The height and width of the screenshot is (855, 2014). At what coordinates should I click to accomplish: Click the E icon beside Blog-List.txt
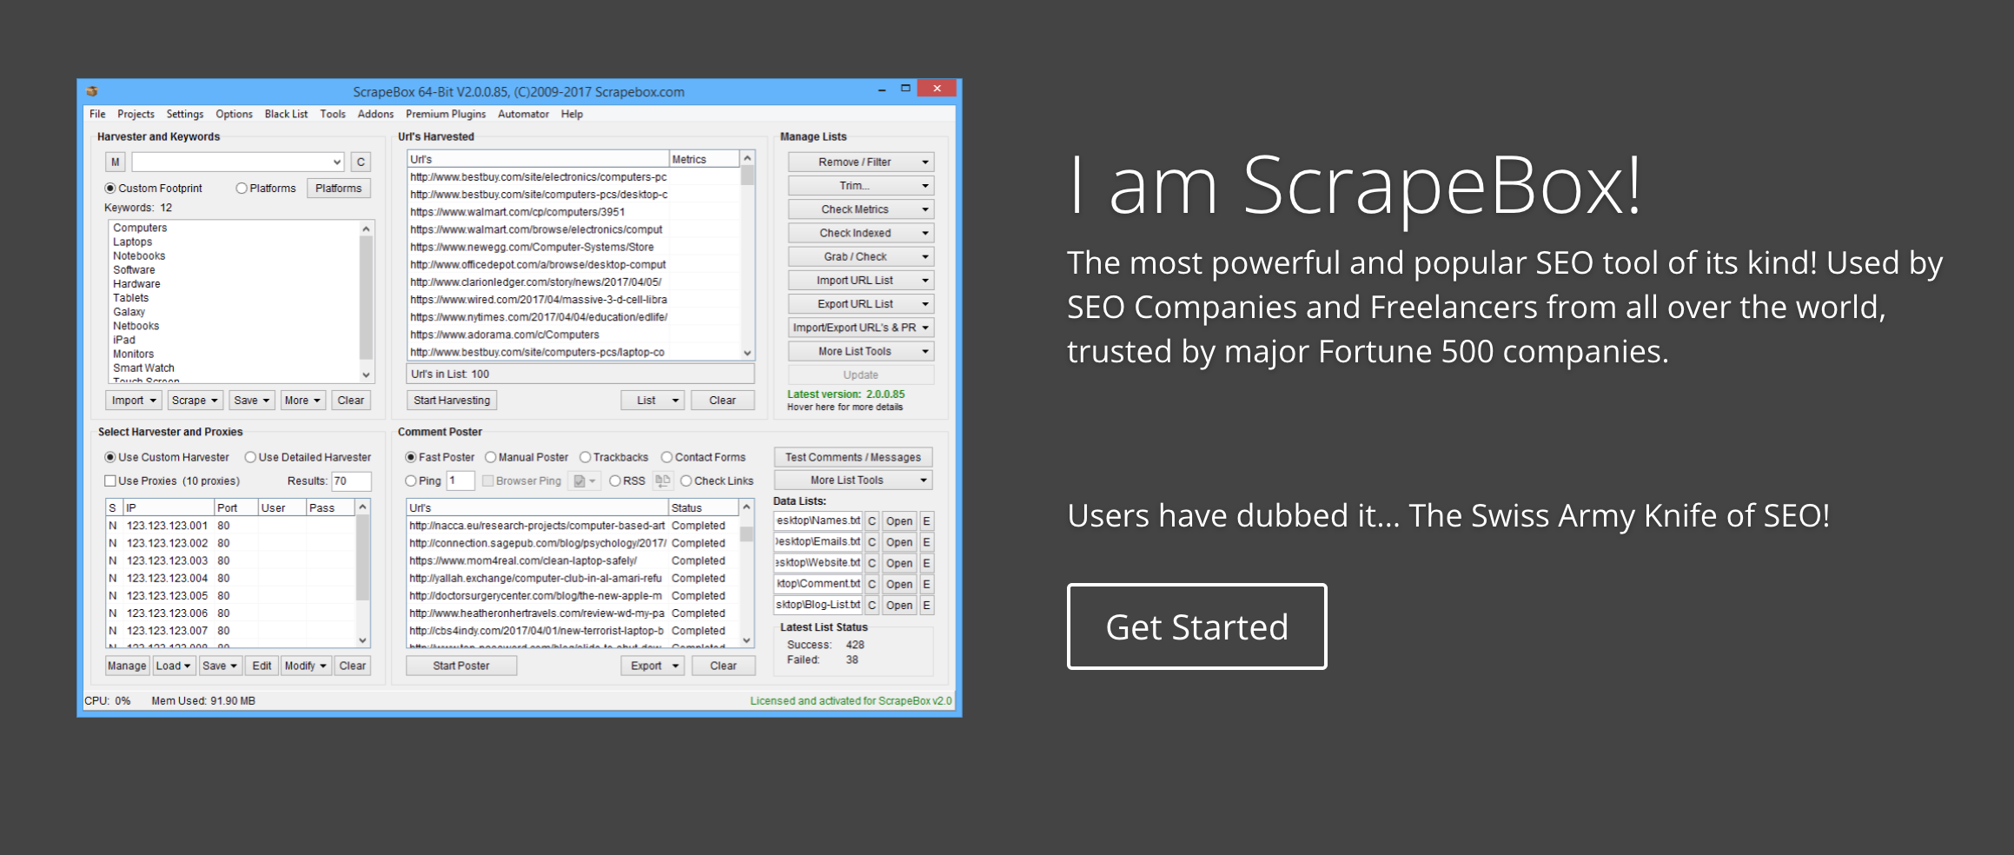[x=926, y=605]
